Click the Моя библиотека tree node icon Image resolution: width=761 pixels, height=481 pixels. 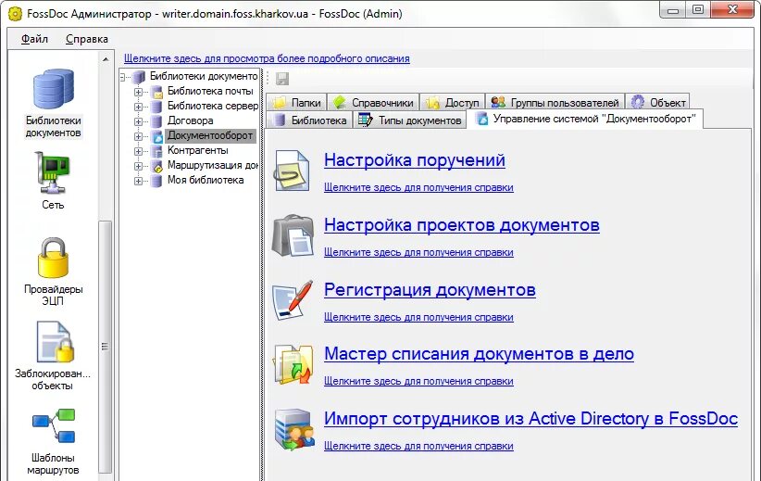click(x=156, y=181)
